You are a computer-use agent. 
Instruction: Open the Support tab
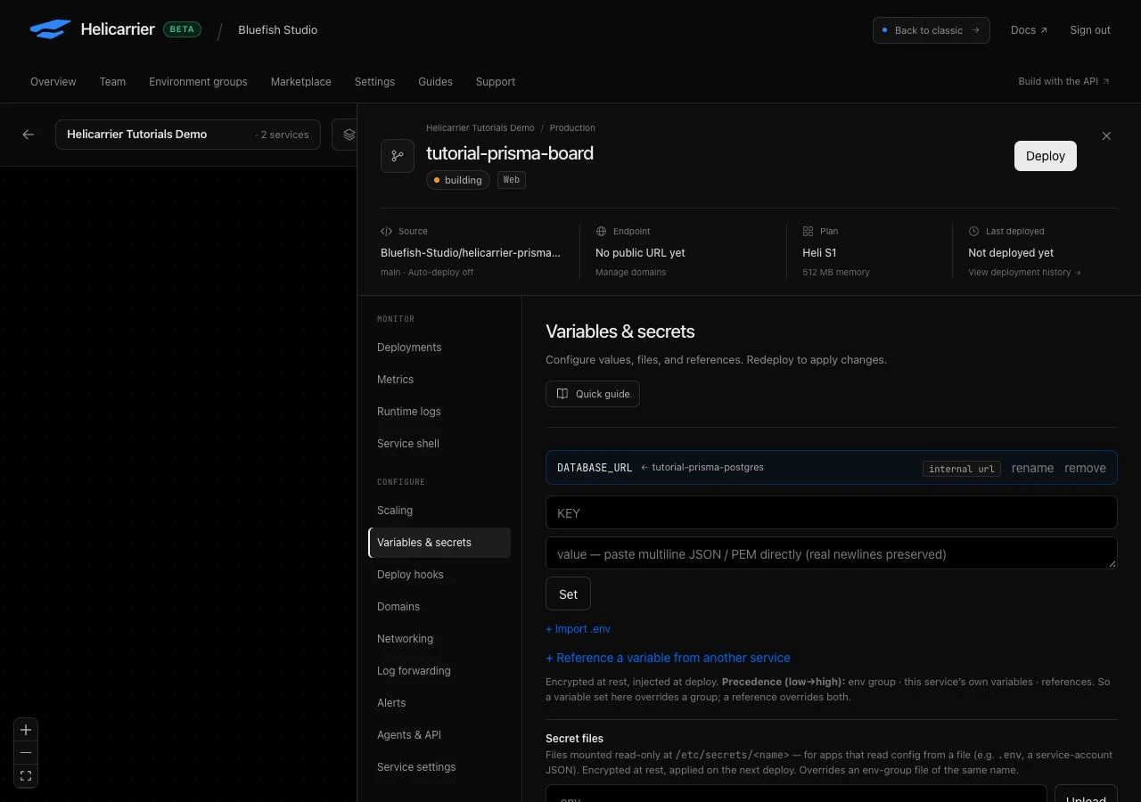point(496,81)
